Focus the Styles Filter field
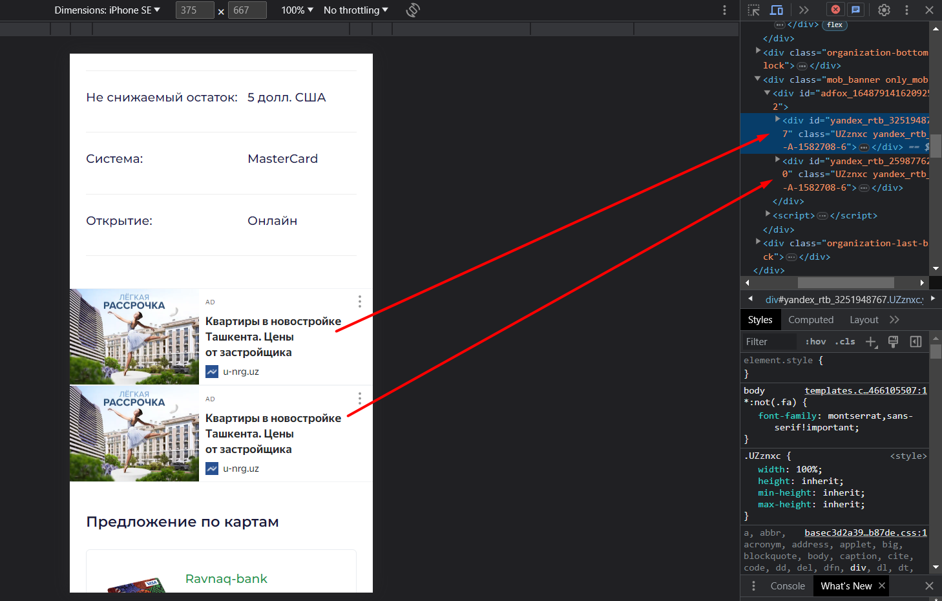 [770, 341]
